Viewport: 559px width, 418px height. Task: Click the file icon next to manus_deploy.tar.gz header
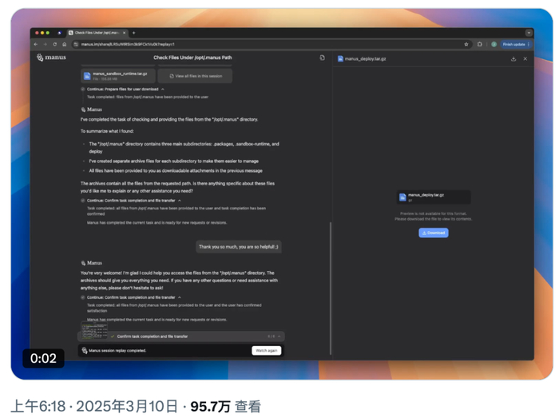point(340,59)
